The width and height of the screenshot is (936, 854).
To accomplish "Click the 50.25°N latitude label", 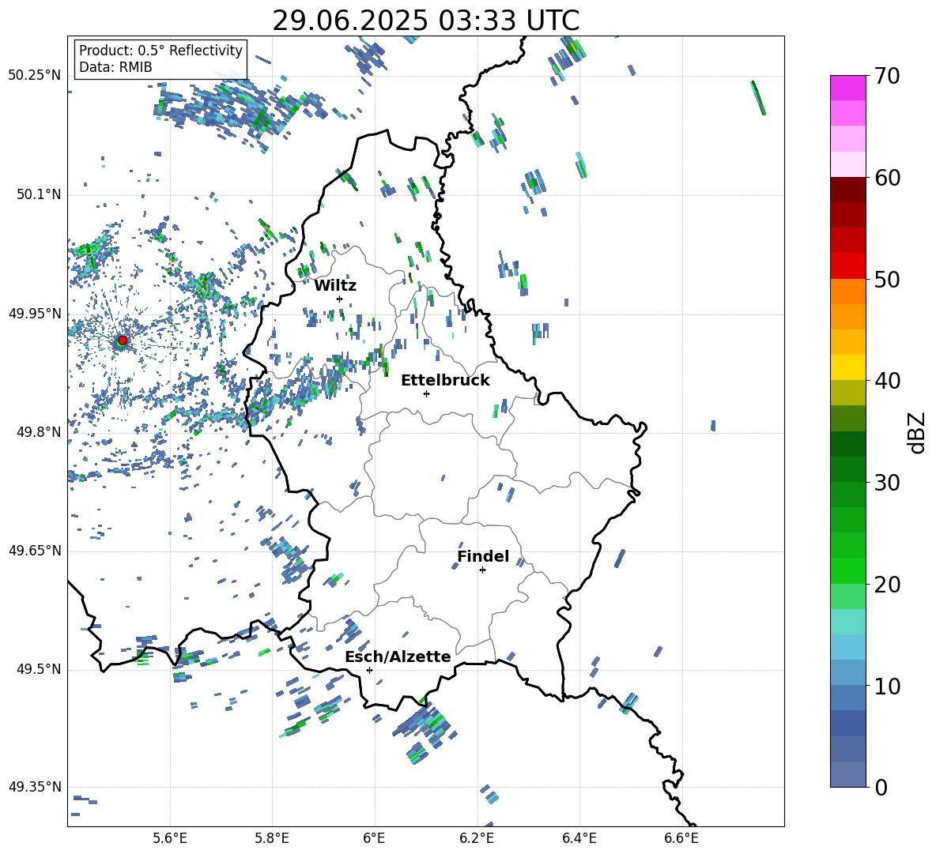I will (x=35, y=76).
